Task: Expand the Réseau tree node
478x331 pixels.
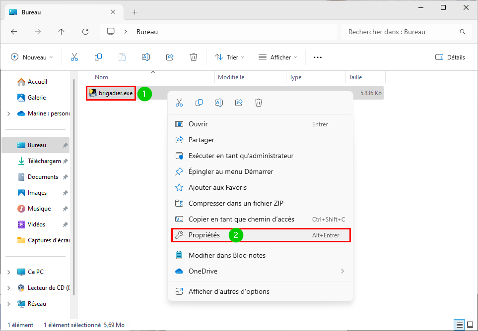Action: pyautogui.click(x=8, y=304)
